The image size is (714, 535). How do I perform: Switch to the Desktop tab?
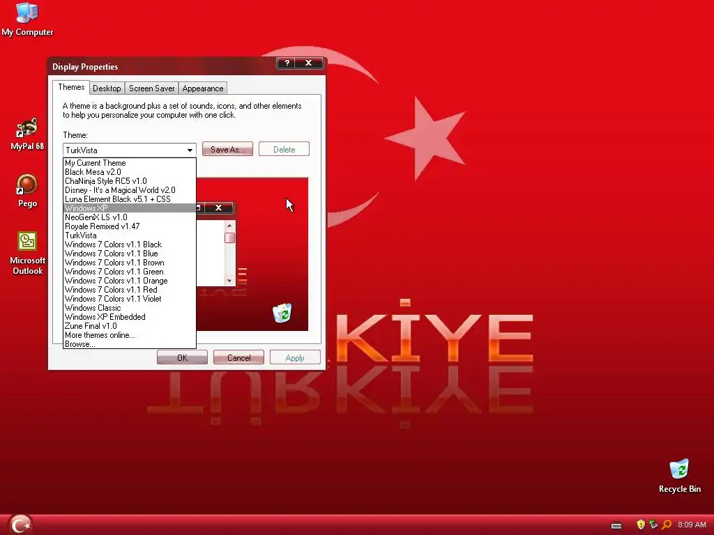[x=107, y=88]
